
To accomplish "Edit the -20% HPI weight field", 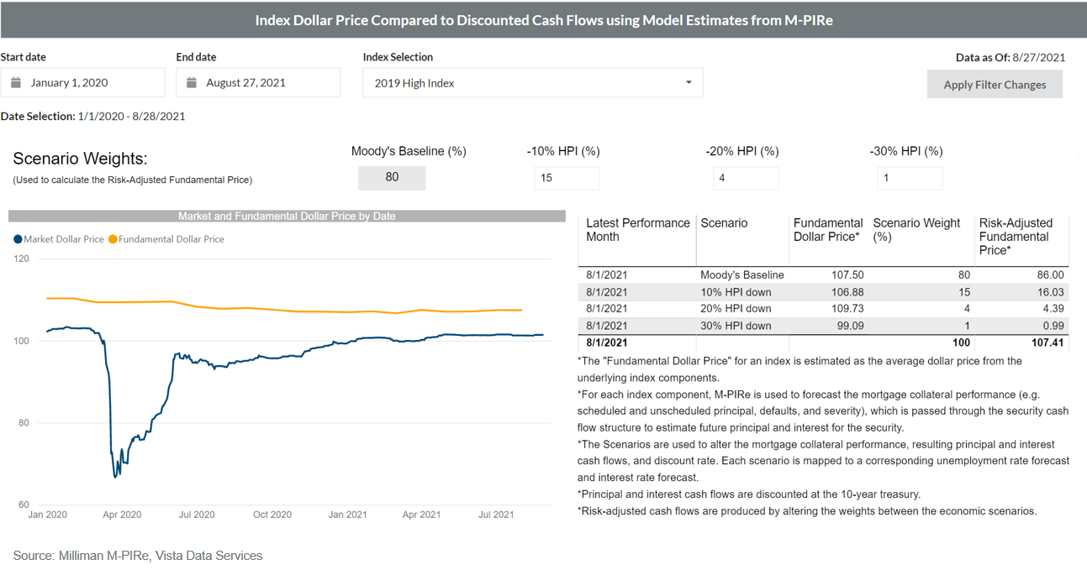I will tap(746, 178).
